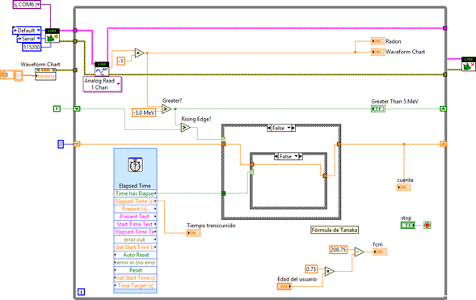Click the loop iteration terminal i
This screenshot has width=476, height=300.
pos(81,292)
